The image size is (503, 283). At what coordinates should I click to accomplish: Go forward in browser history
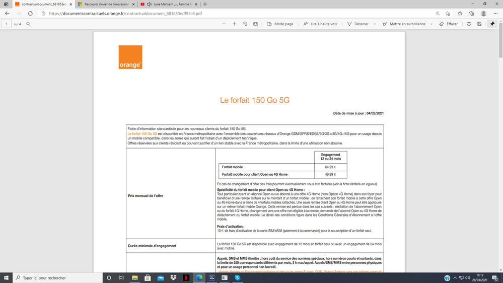(x=19, y=14)
